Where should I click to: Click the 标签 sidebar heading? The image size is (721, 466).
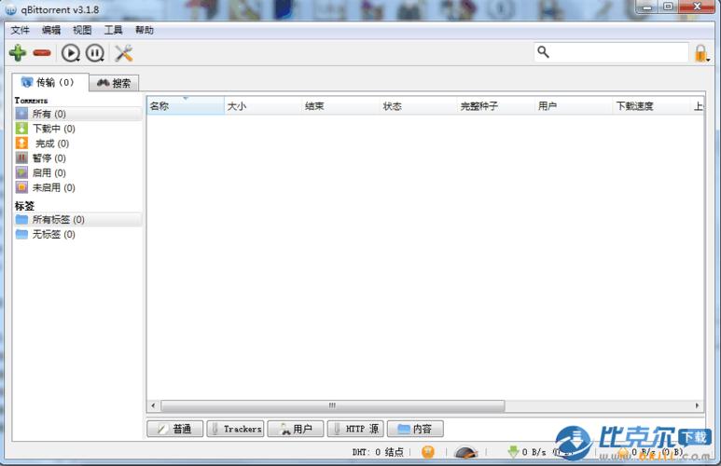click(24, 206)
